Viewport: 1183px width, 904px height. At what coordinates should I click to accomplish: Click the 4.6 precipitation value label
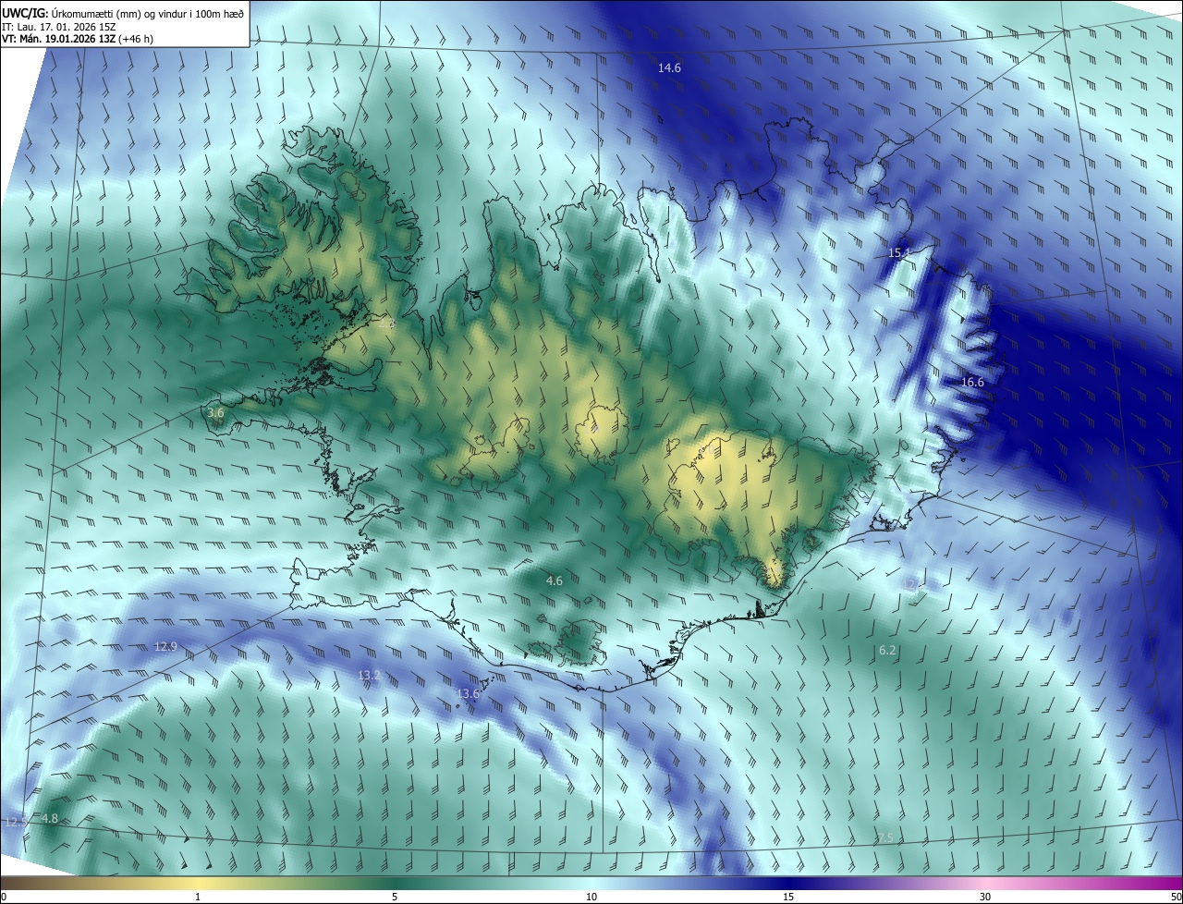tap(555, 581)
